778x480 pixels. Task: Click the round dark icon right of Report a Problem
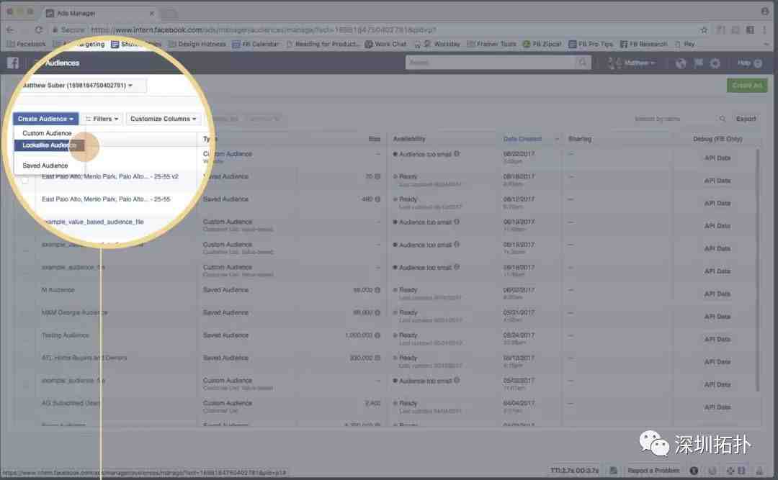tap(694, 470)
